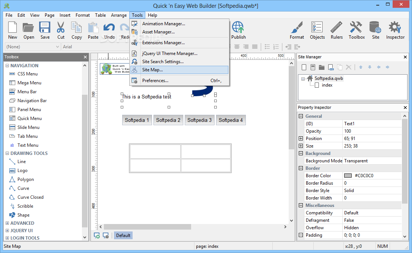
Task: Select the Slide Menu tool
Action: tap(28, 127)
